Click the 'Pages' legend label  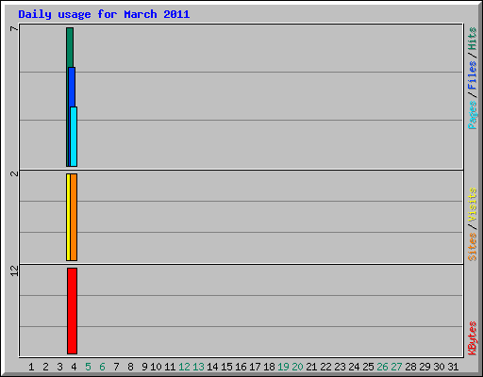pos(473,115)
